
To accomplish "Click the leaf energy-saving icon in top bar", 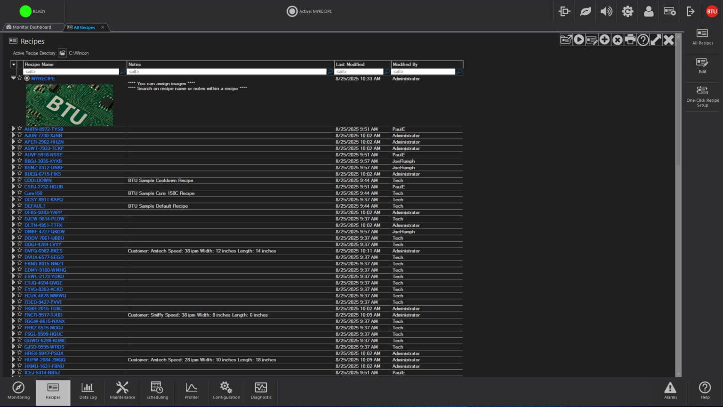I will click(585, 11).
